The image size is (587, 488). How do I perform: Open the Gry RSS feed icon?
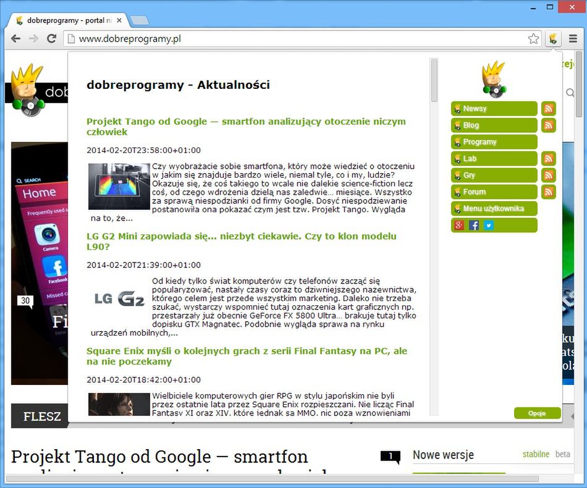[x=549, y=175]
